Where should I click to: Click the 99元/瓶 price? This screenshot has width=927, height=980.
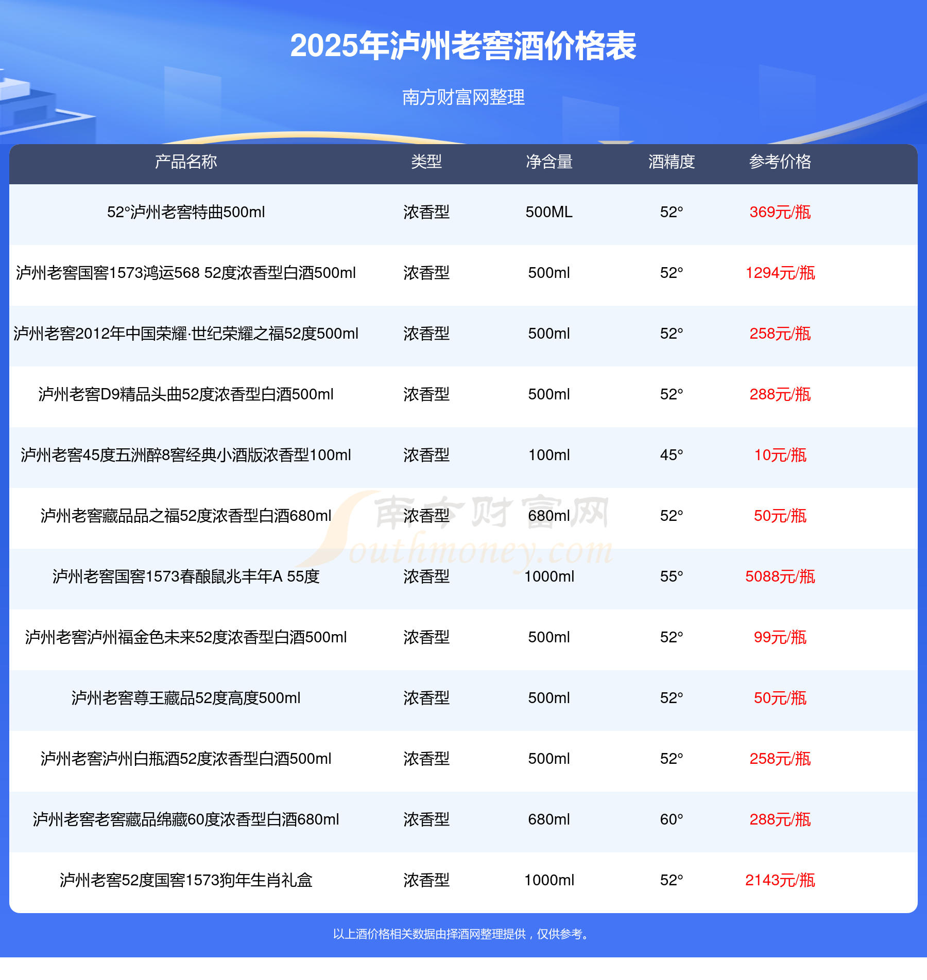point(780,637)
